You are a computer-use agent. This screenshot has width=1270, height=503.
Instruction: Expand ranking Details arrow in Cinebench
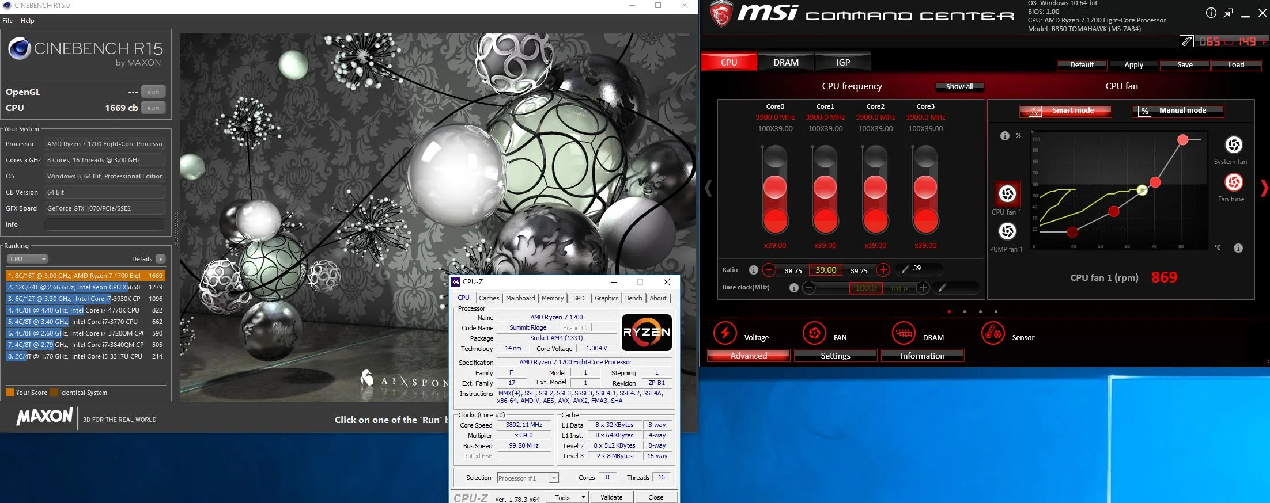click(x=161, y=259)
